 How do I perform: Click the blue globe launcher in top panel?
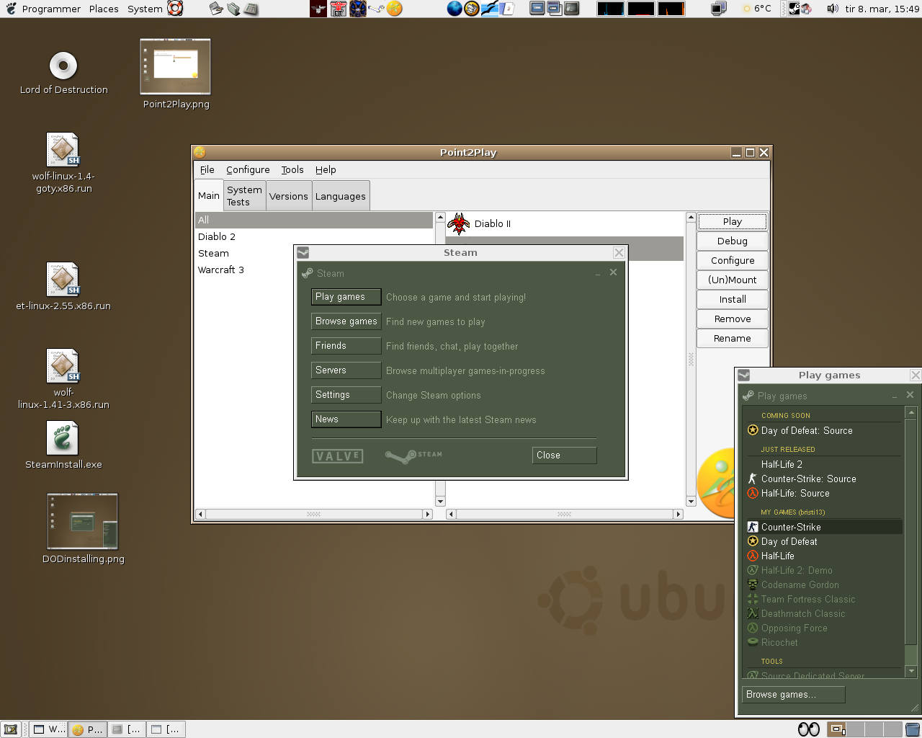pos(455,9)
